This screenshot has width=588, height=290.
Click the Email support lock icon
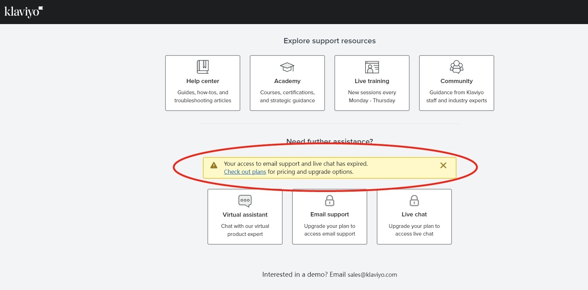tap(330, 201)
